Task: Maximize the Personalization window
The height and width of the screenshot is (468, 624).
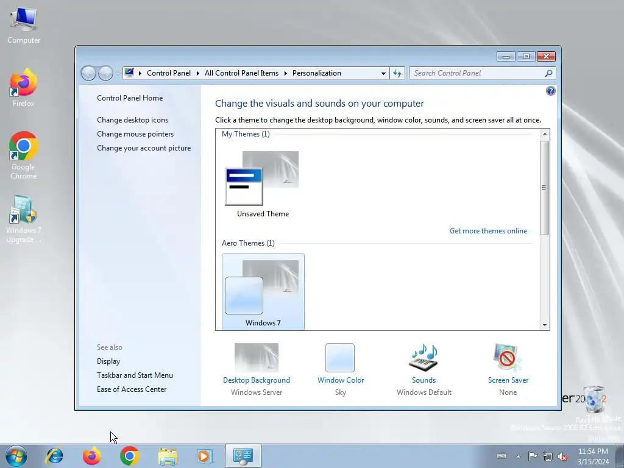Action: point(526,57)
